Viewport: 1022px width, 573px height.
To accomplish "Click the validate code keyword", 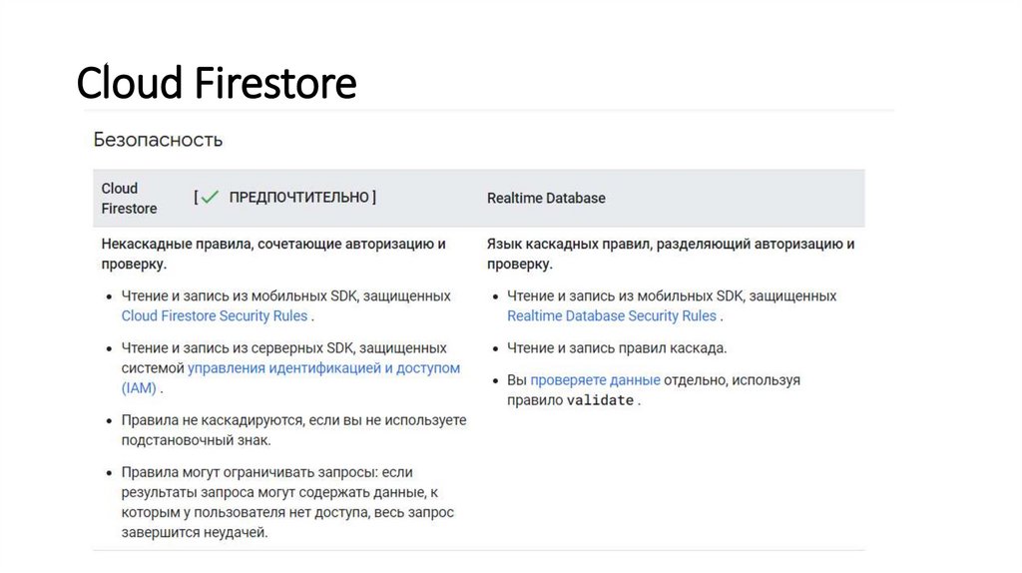I will pos(600,400).
